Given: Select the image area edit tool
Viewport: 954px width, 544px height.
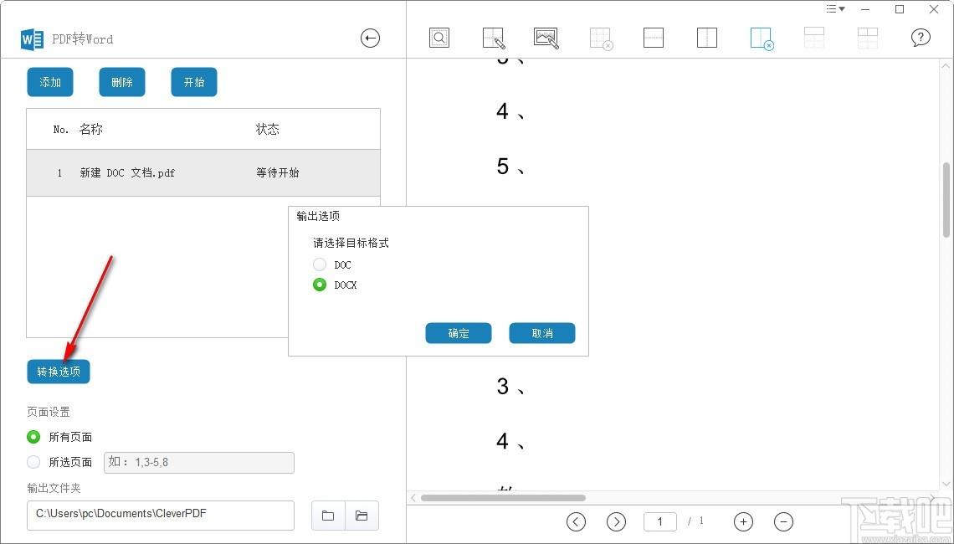Looking at the screenshot, I should click(x=546, y=38).
